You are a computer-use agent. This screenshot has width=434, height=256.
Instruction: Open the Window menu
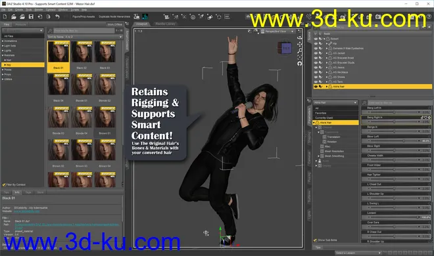coord(63,10)
